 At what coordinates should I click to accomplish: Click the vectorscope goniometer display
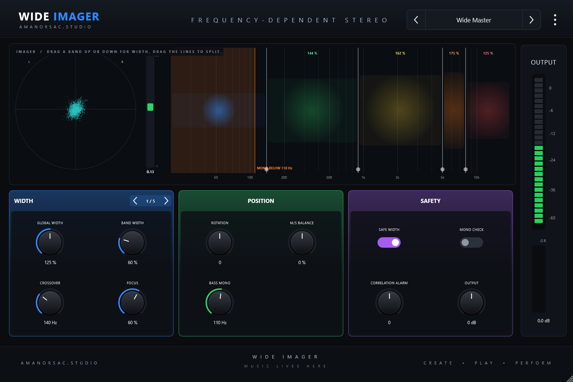[x=76, y=109]
